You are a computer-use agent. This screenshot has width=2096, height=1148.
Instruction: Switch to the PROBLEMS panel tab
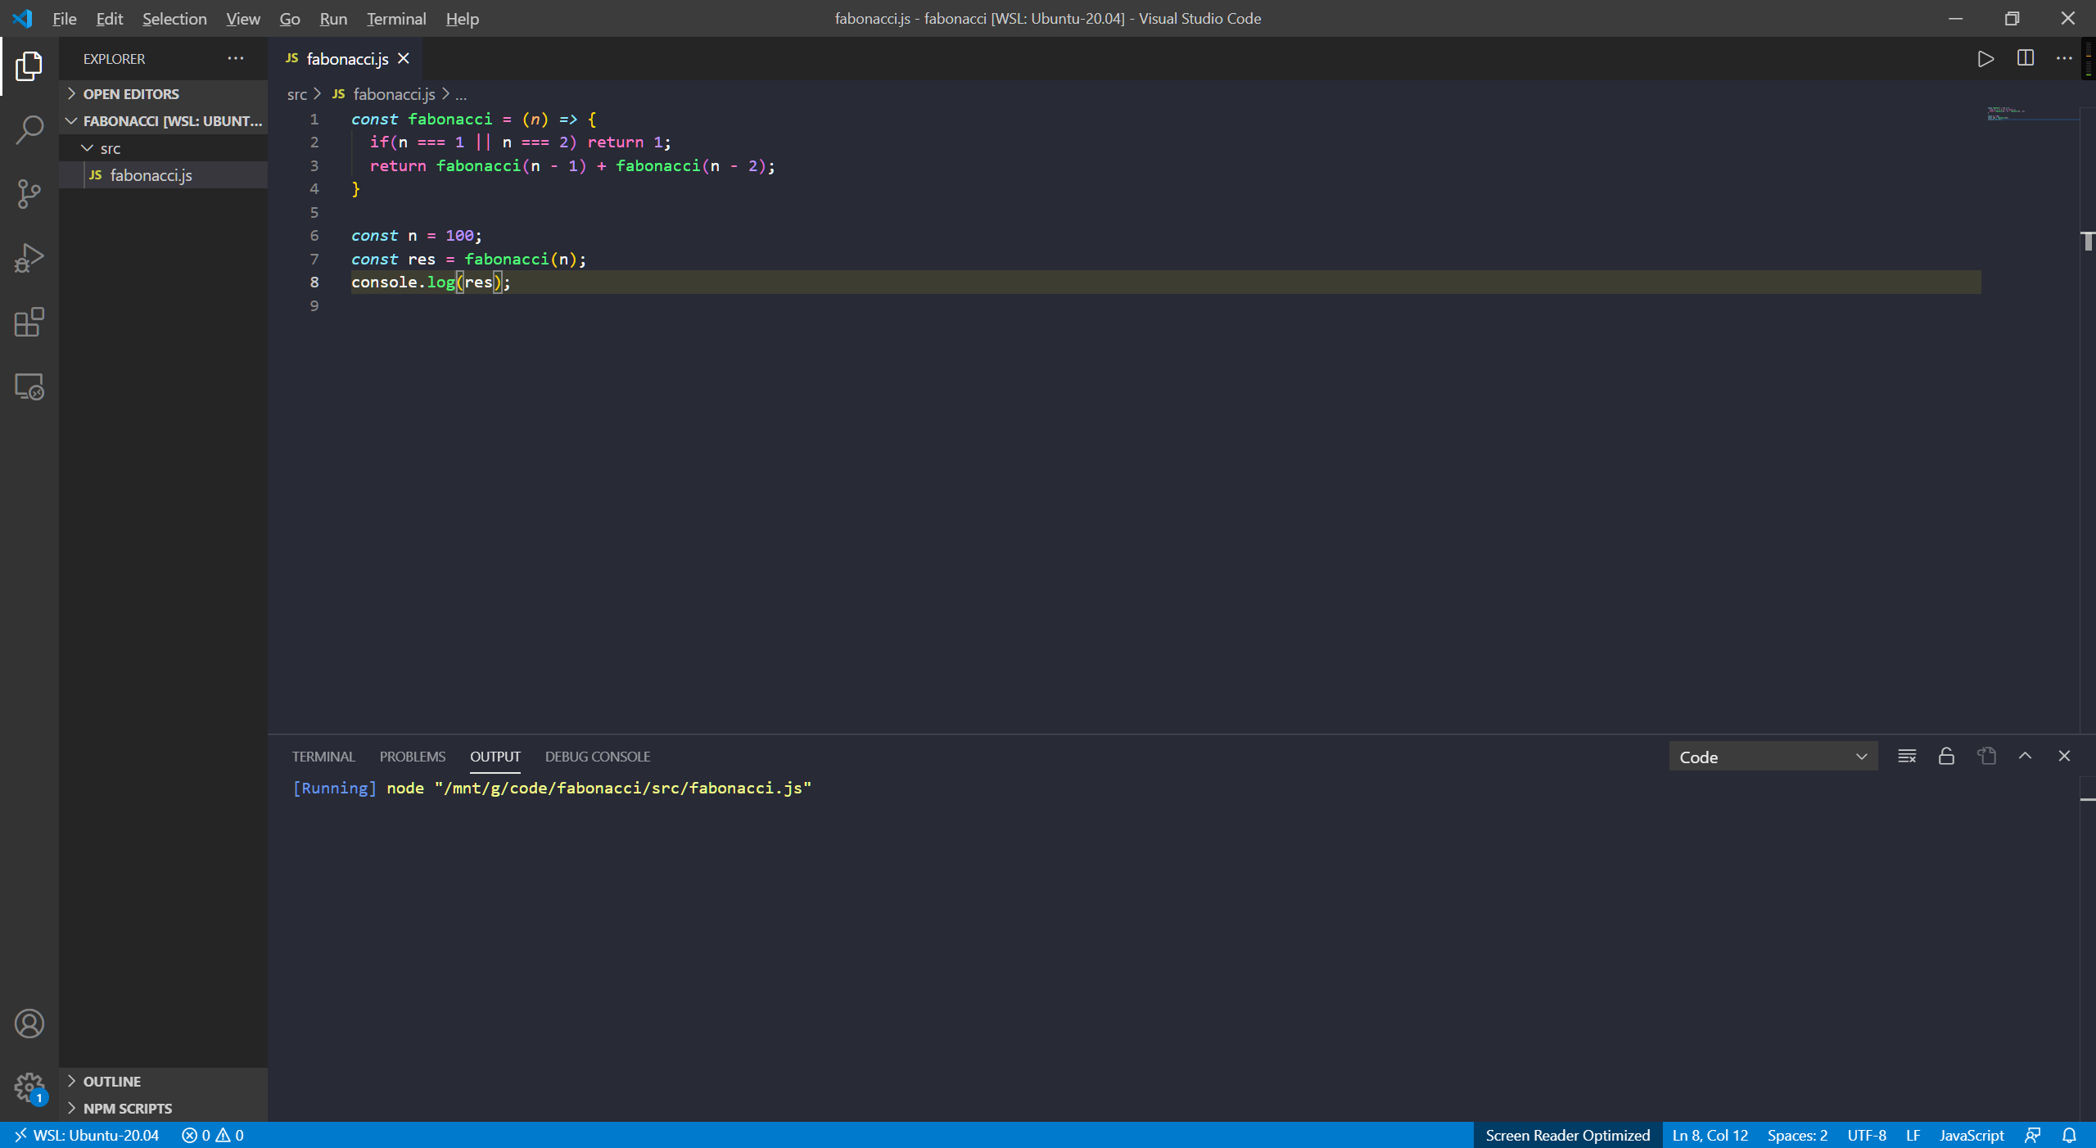click(413, 757)
